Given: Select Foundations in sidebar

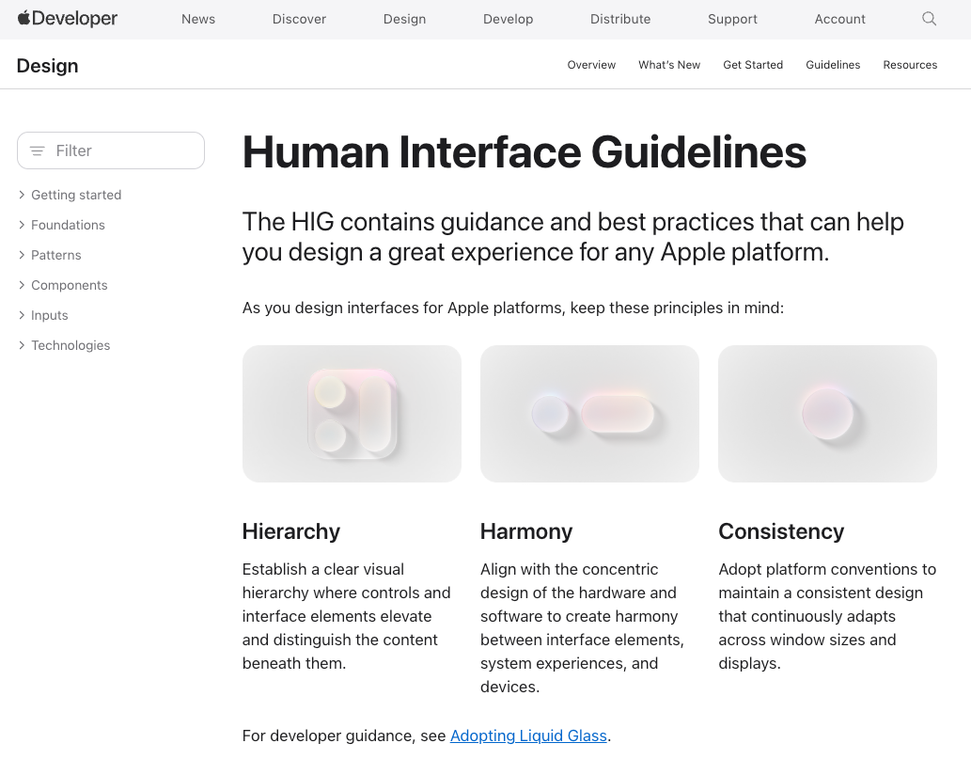Looking at the screenshot, I should (68, 225).
